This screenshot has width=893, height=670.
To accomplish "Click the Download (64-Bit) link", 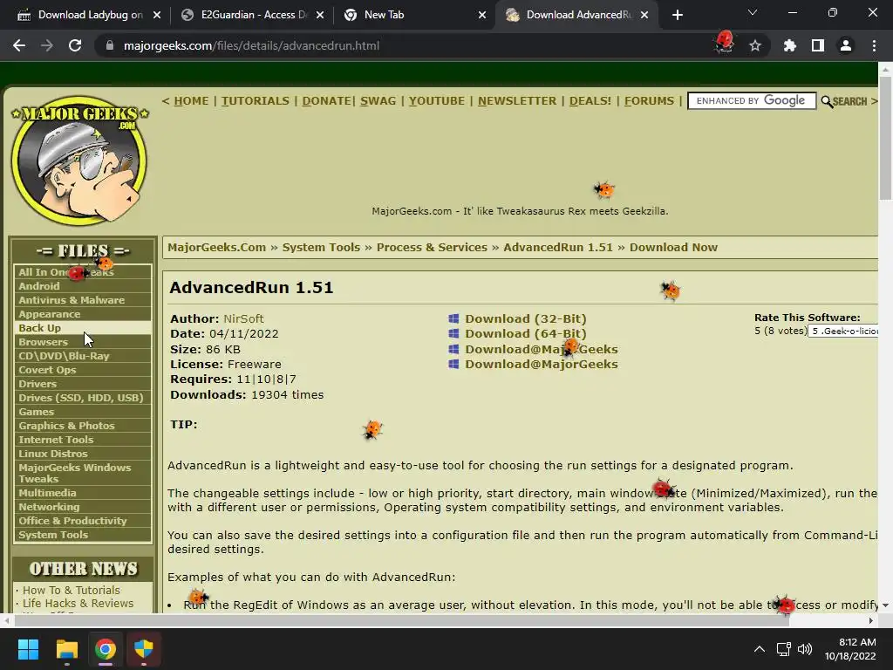I will pyautogui.click(x=526, y=333).
